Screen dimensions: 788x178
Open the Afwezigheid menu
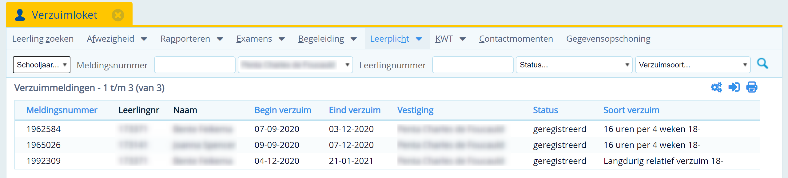click(x=117, y=39)
